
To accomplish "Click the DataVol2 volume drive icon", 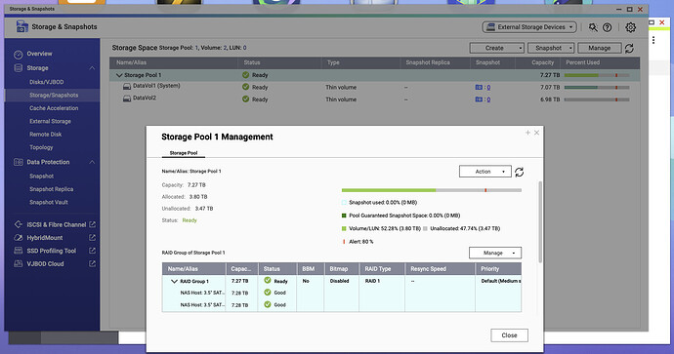I will coord(126,98).
